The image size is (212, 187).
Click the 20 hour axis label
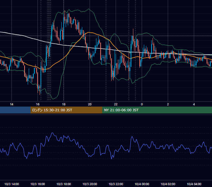point(90,104)
